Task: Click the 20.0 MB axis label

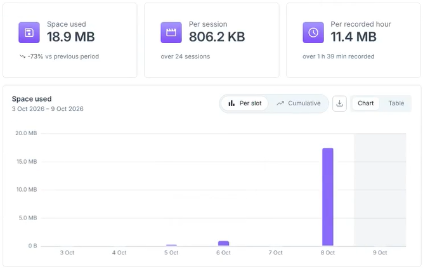Action: click(26, 133)
